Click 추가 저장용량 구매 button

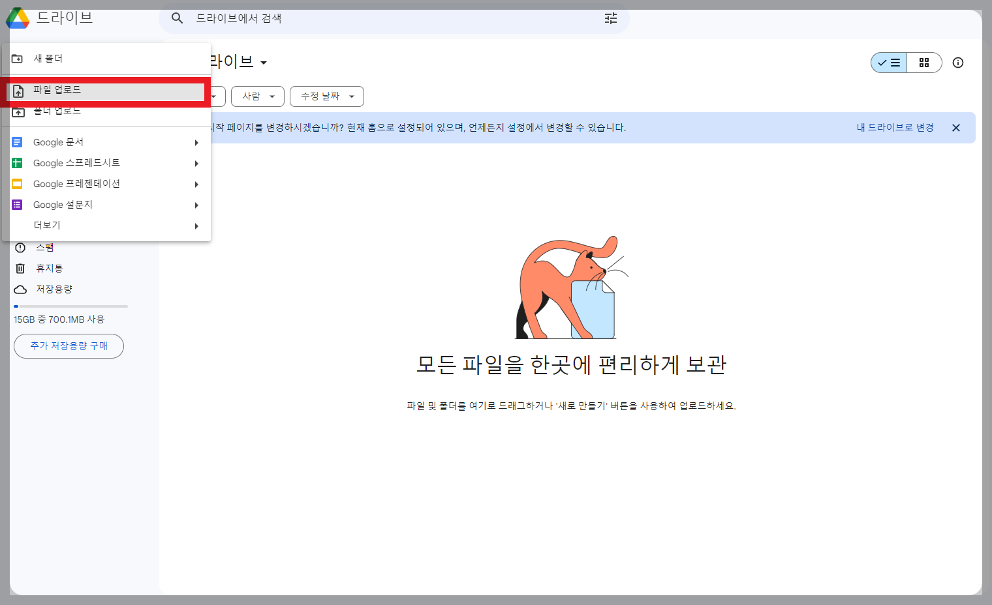[69, 346]
